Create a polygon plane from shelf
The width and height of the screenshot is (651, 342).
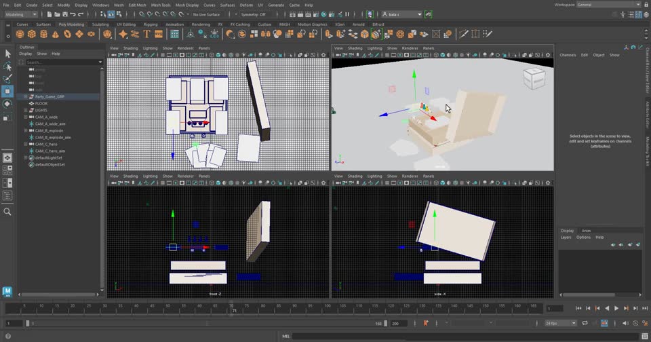79,34
